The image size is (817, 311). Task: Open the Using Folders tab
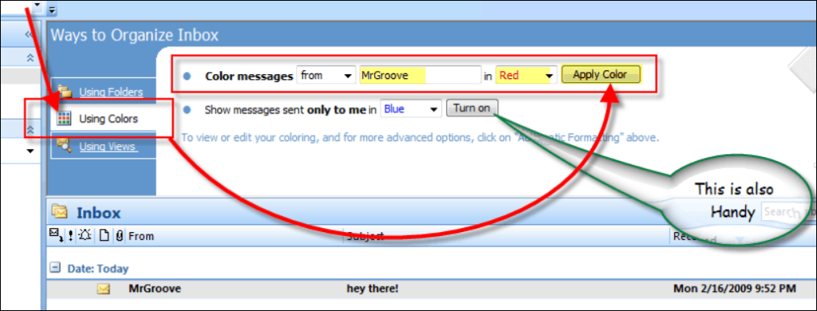[x=110, y=93]
